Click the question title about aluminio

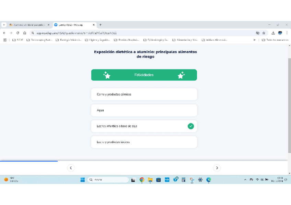pyautogui.click(x=145, y=54)
